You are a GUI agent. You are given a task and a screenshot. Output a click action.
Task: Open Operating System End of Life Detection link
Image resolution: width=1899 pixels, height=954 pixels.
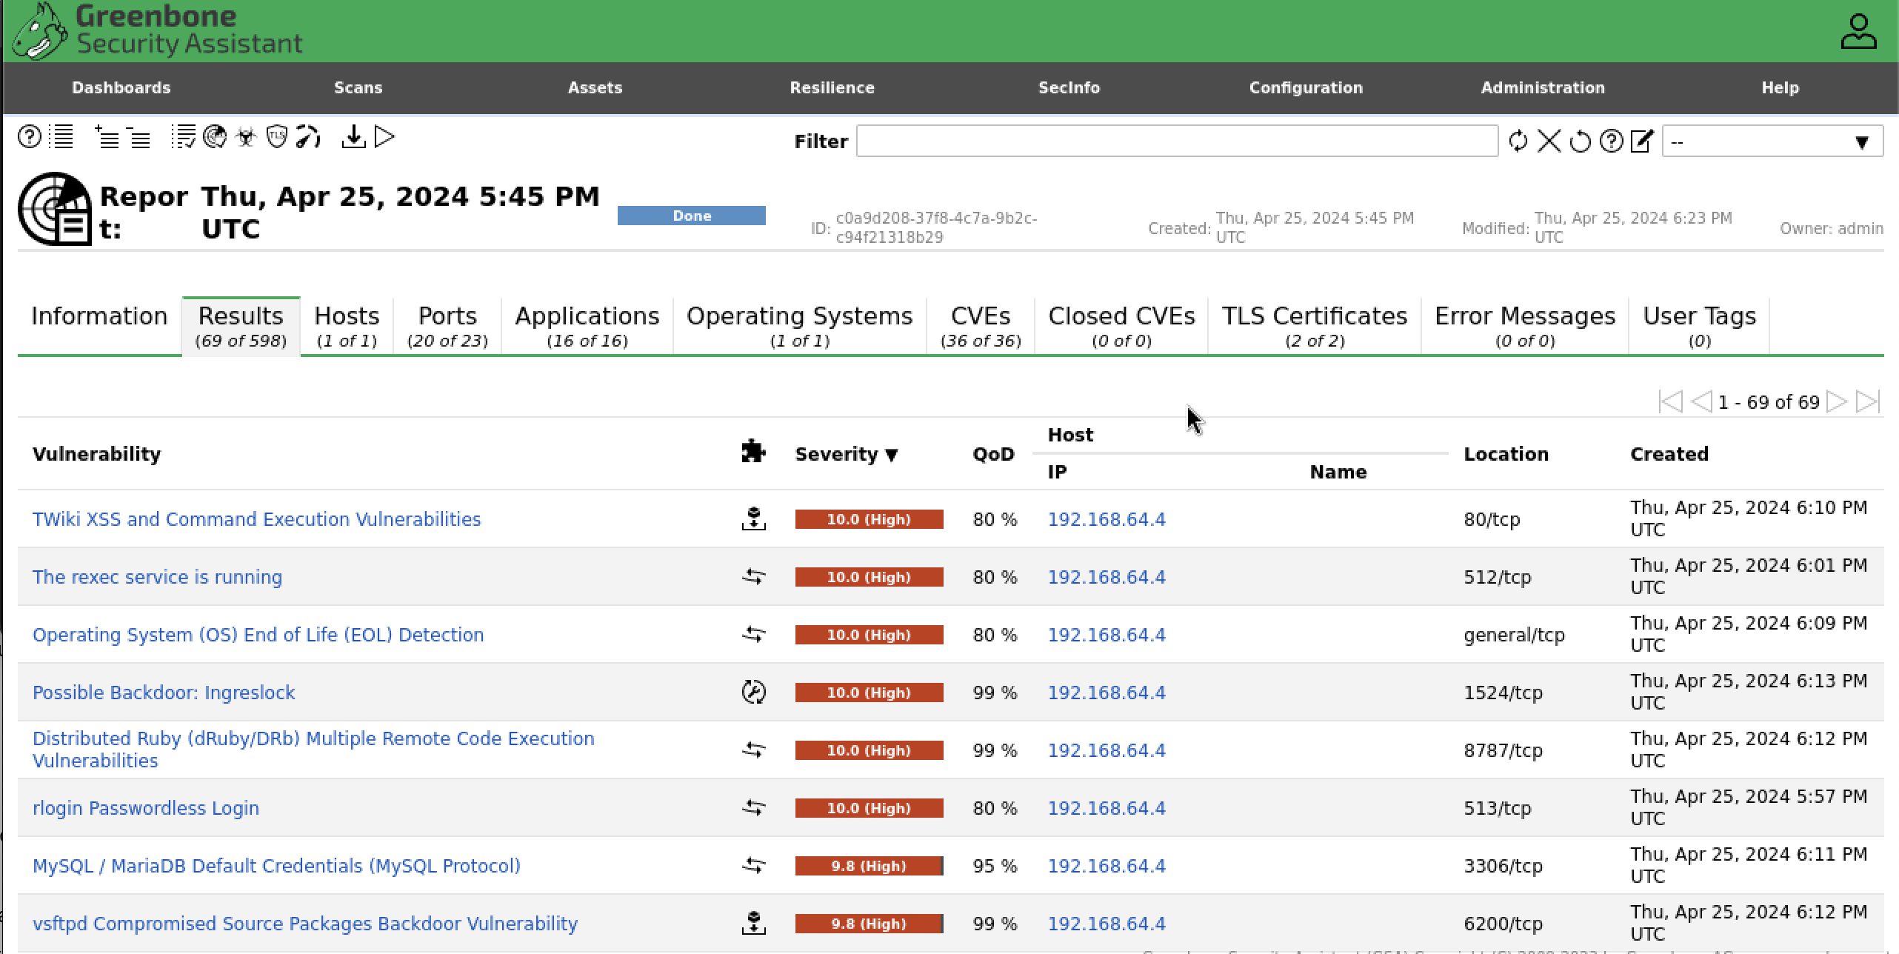[258, 634]
